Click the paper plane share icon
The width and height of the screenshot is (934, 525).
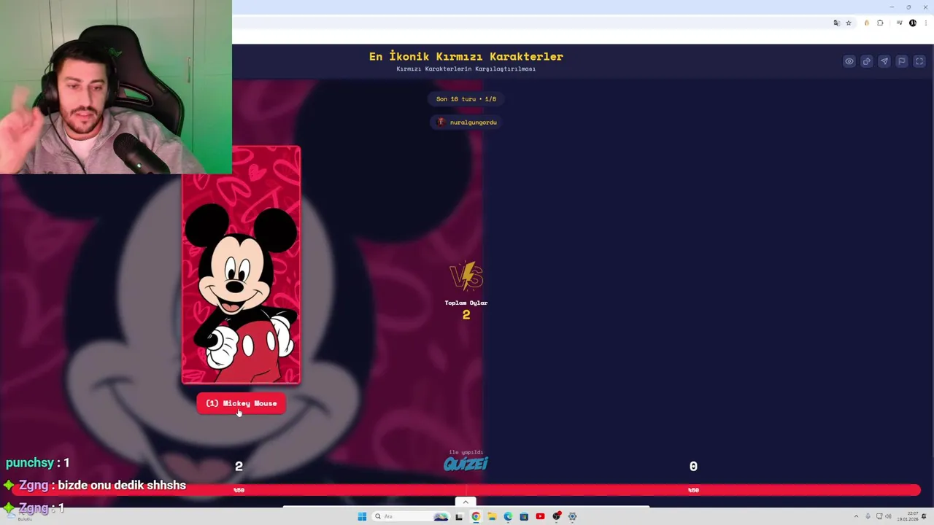(x=884, y=61)
